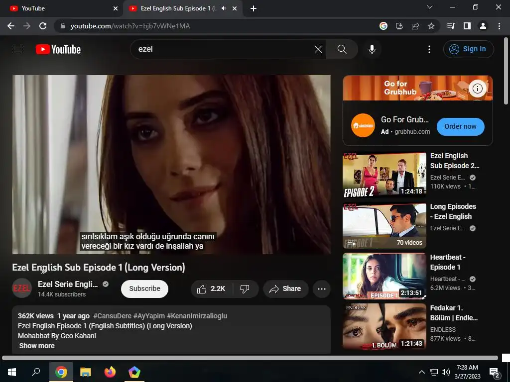
Task: Open Long Episodes playlist thumbnail
Action: tap(384, 226)
